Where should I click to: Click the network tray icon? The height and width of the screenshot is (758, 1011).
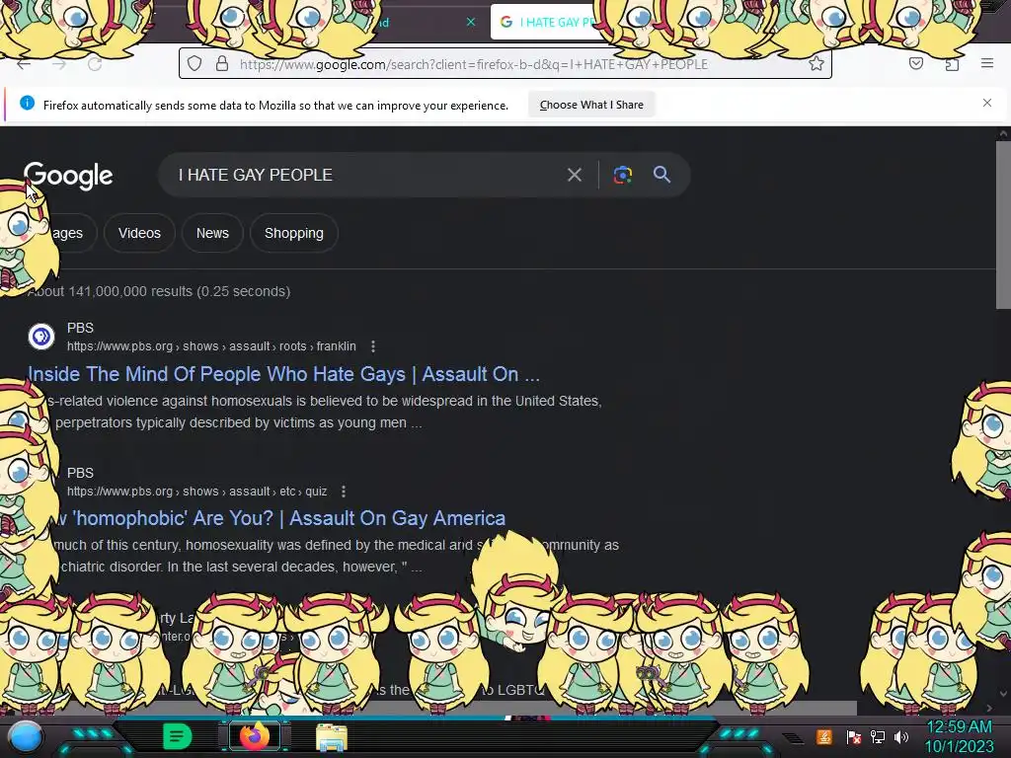[878, 736]
